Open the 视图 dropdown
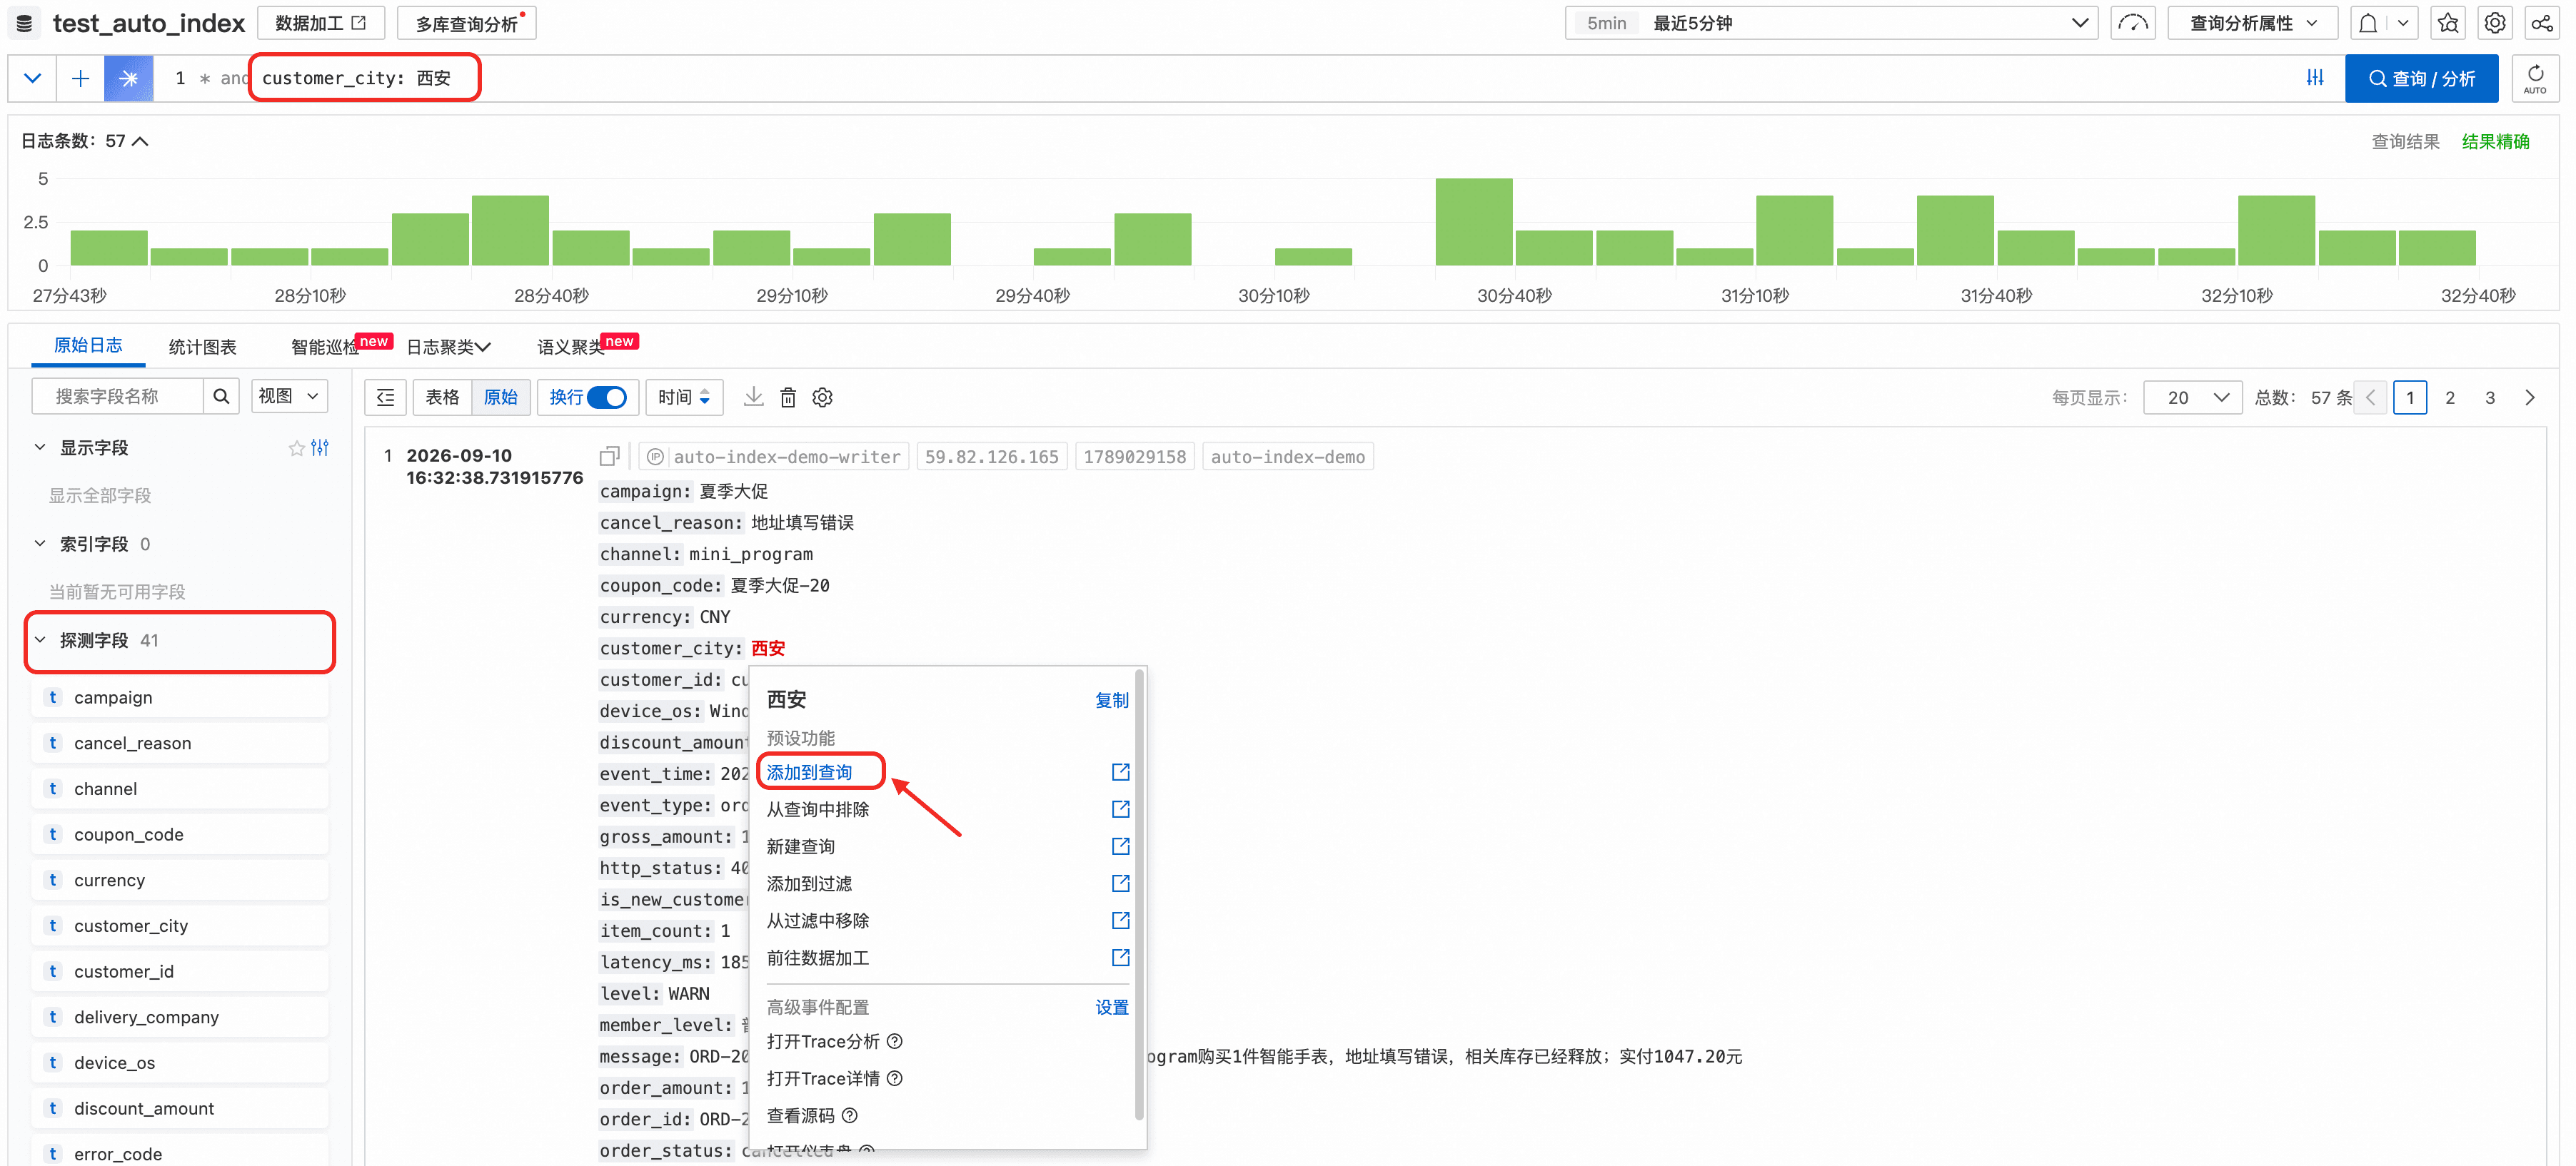 click(x=288, y=395)
